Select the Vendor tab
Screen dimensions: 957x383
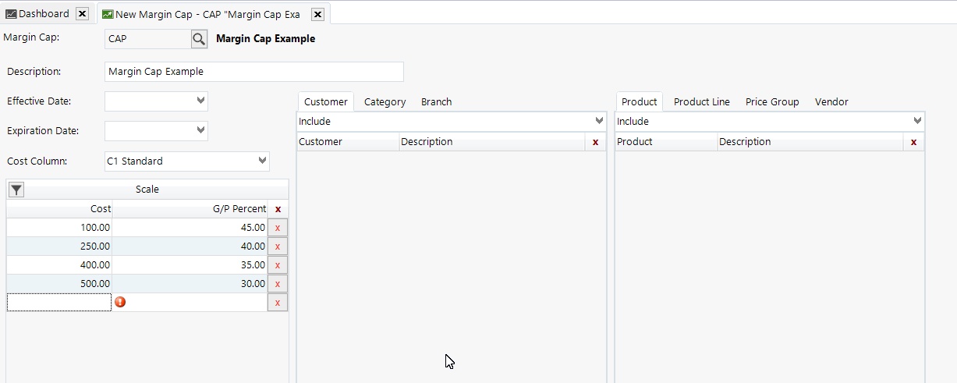pos(831,102)
